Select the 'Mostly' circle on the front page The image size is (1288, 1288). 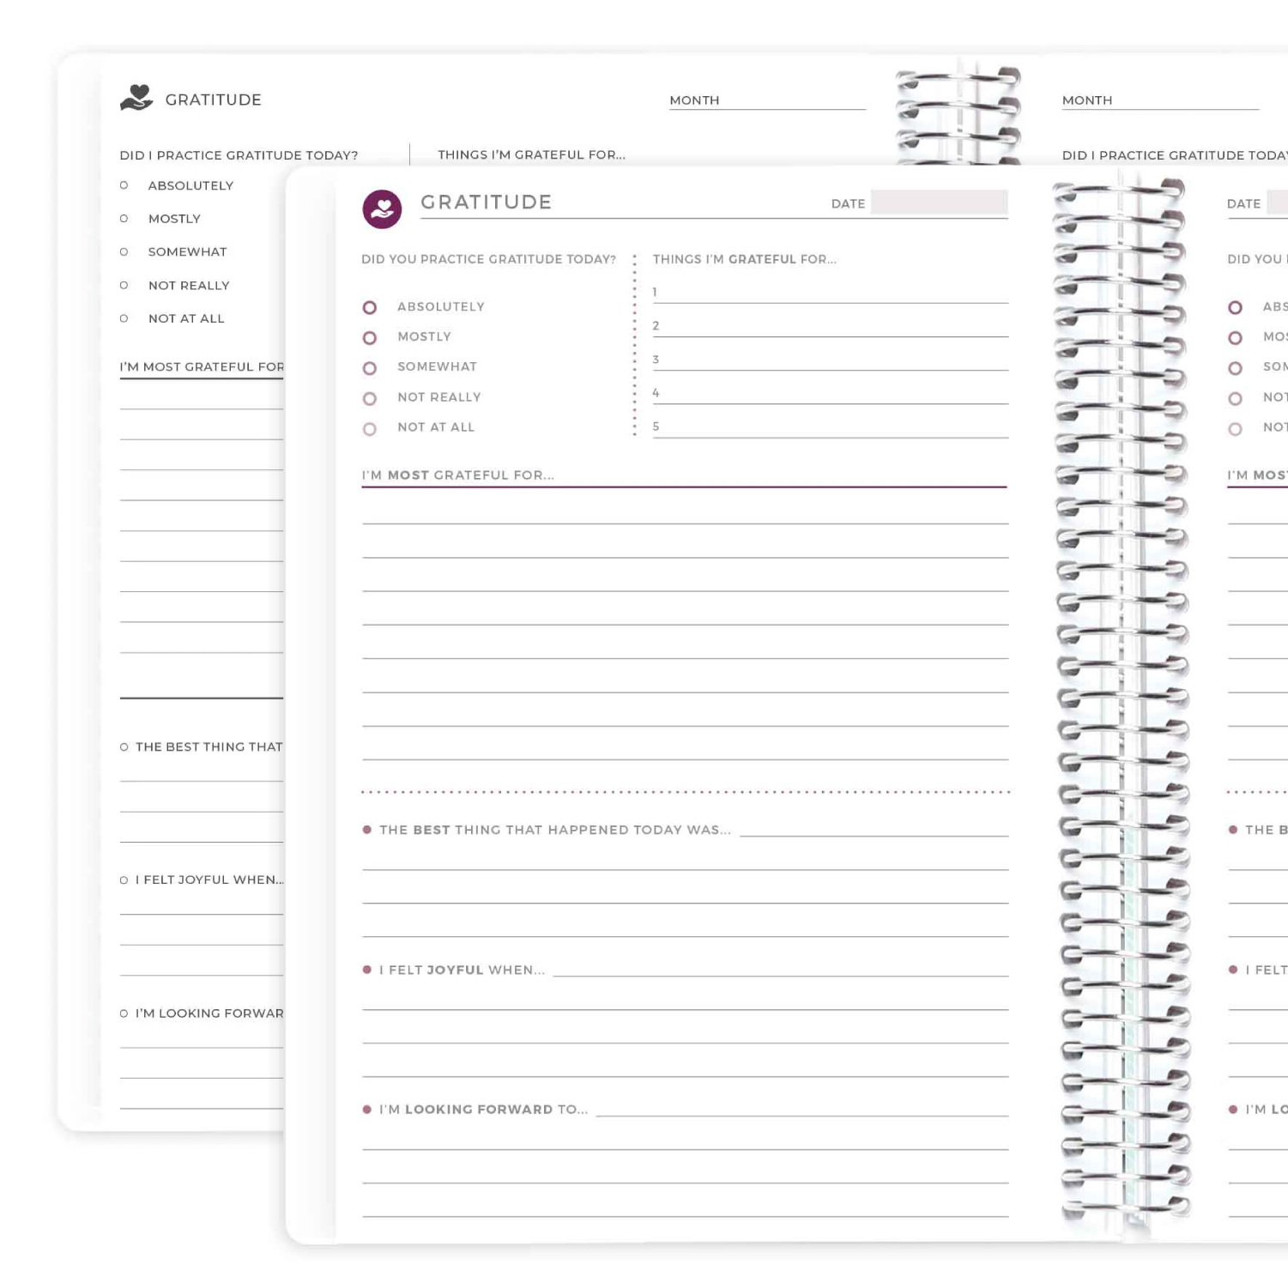[x=370, y=338]
